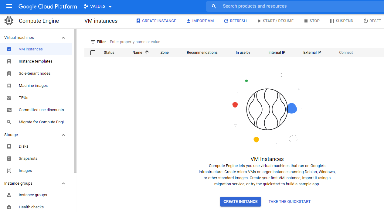This screenshot has height=212, width=384.
Task: Click the Name column sort arrow
Action: tap(147, 53)
